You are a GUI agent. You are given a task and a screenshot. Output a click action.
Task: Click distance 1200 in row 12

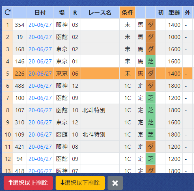point(174,159)
